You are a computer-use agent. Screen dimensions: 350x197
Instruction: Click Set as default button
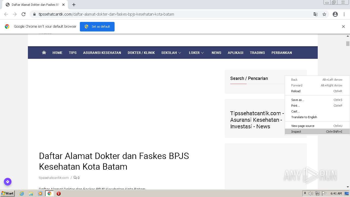97,27
